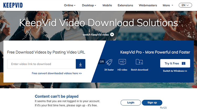Open the Online dropdown menu
Image resolution: width=197 pixels, height=112 pixels.
point(70,5)
